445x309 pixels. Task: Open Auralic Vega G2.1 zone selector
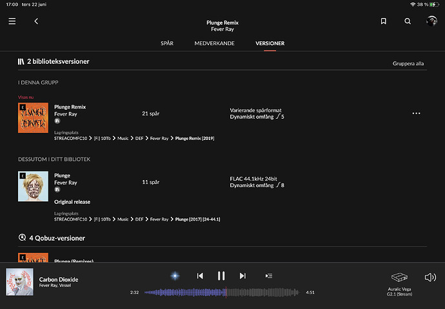(399, 284)
